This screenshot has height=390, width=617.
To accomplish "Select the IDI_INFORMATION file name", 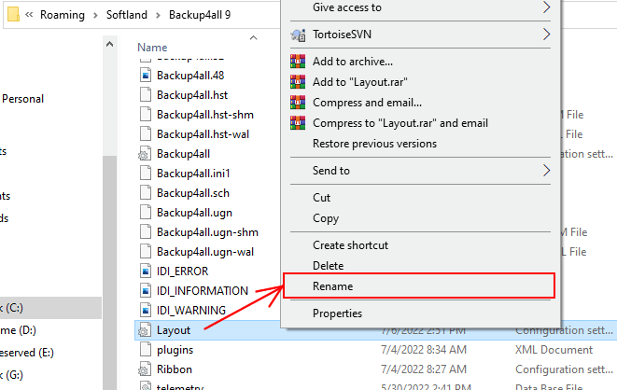I will click(x=203, y=291).
